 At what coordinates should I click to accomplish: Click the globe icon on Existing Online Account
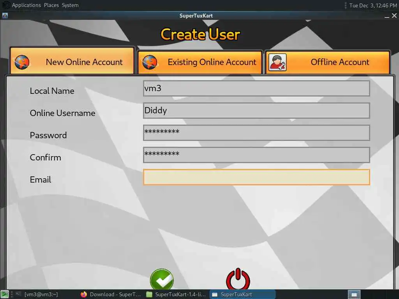pyautogui.click(x=150, y=62)
